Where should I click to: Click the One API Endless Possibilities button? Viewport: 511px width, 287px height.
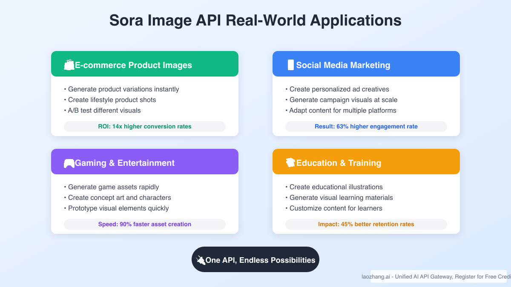coord(255,259)
